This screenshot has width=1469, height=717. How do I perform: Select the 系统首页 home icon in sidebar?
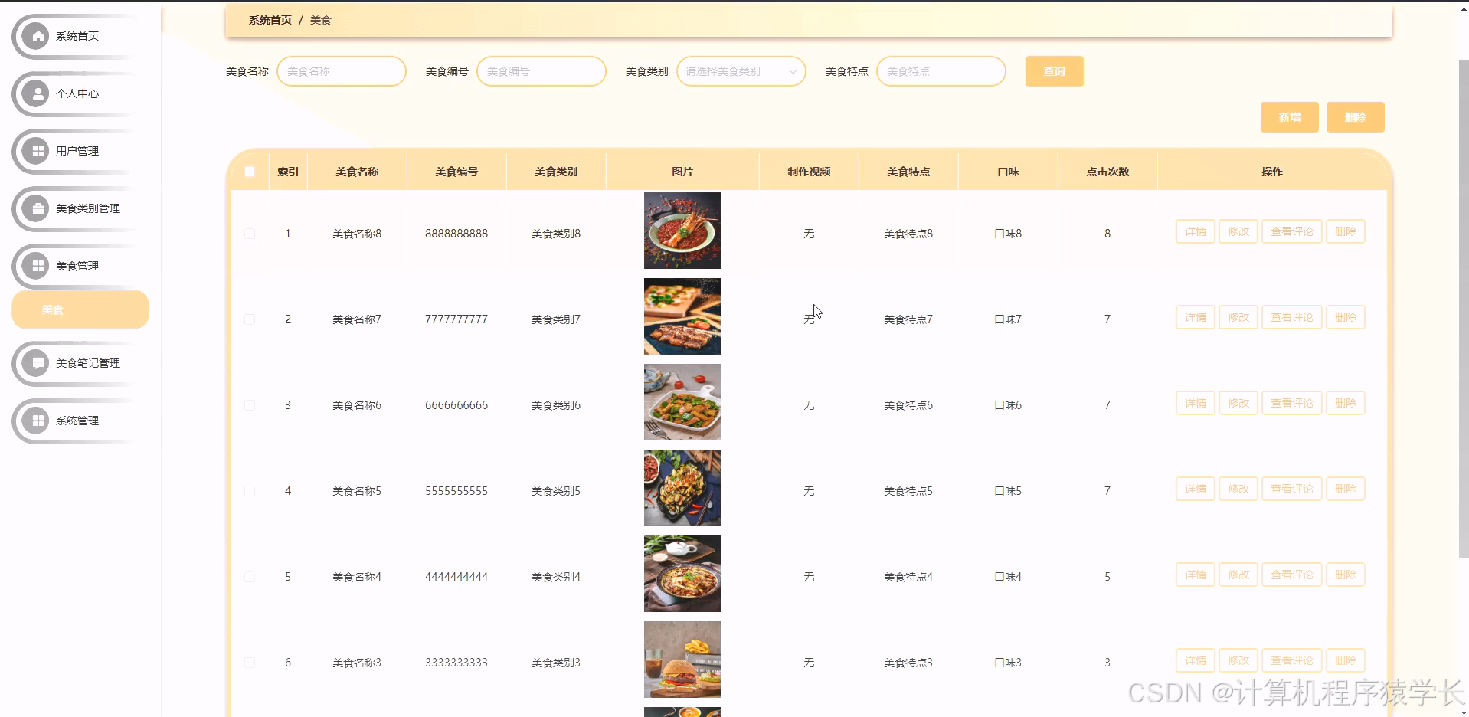tap(35, 35)
